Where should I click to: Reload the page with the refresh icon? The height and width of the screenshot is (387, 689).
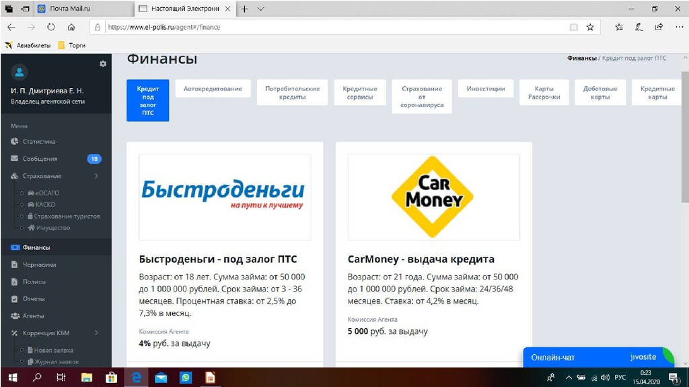coord(51,27)
